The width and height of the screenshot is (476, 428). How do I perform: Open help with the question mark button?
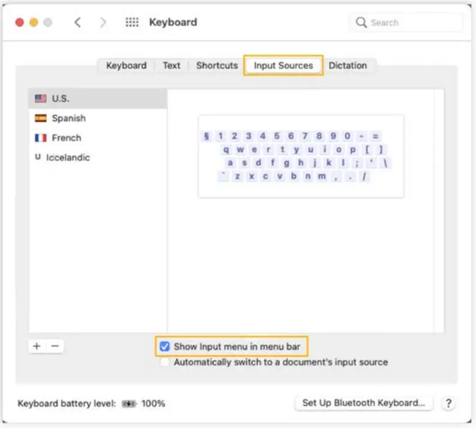pos(448,403)
